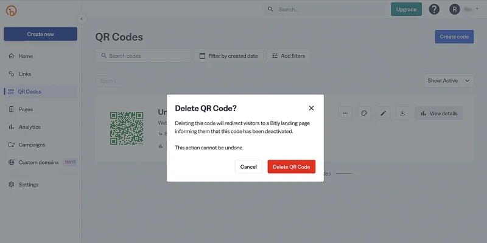Click the top search magnifier icon
Image resolution: width=487 pixels, height=243 pixels.
point(270,9)
